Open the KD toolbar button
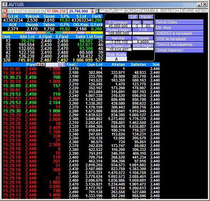Image resolution: width=210 pixels, height=201 pixels. 31,11
